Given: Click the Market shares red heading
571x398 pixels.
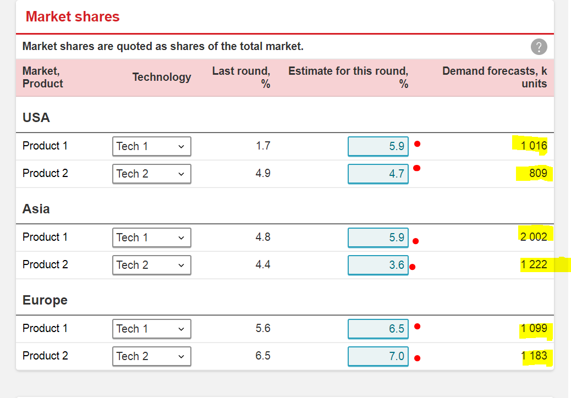Looking at the screenshot, I should point(72,16).
